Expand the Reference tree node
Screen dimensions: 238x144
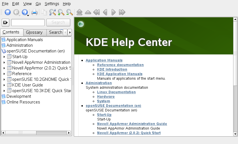pos(4,74)
